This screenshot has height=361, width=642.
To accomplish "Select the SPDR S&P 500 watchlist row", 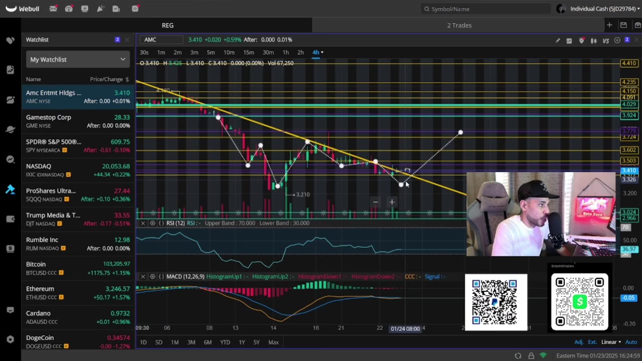I will 78,145.
